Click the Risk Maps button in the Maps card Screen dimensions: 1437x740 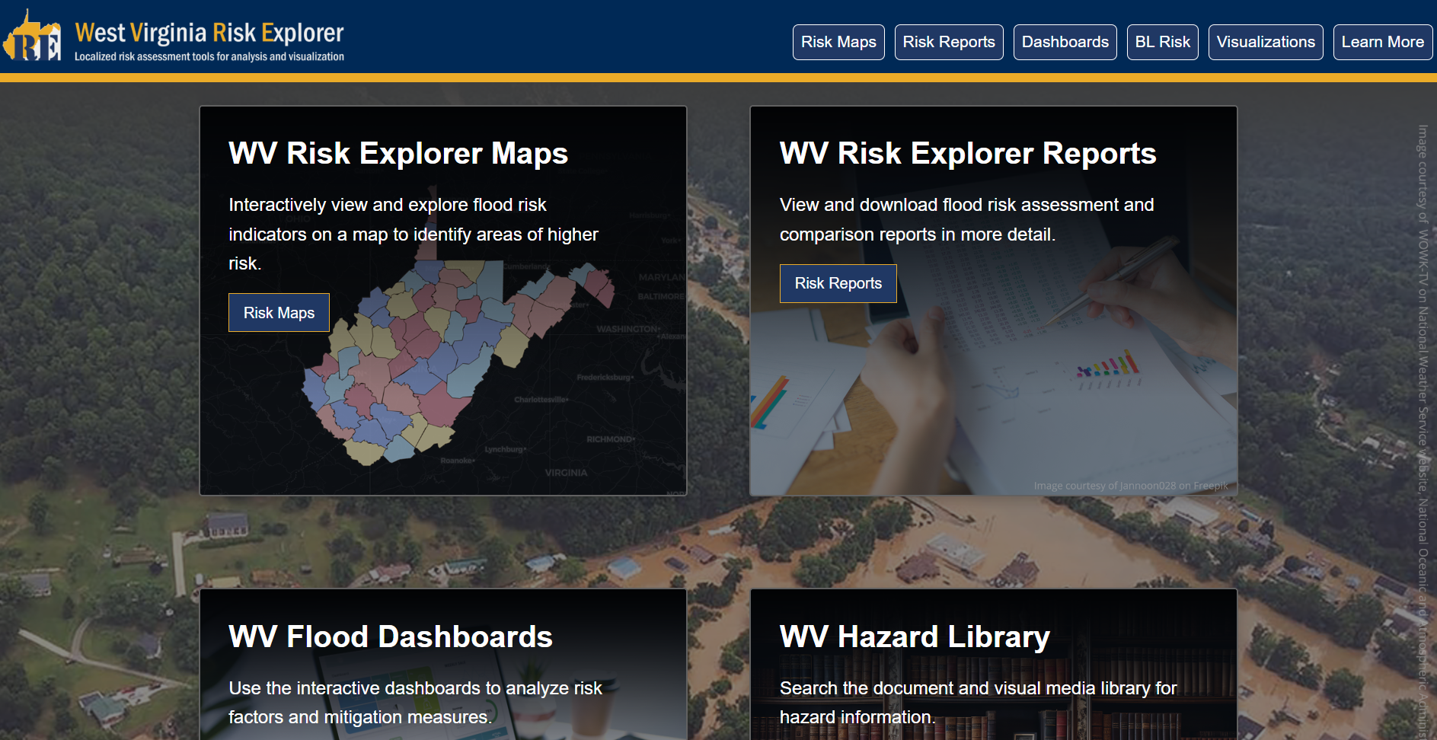pos(279,313)
